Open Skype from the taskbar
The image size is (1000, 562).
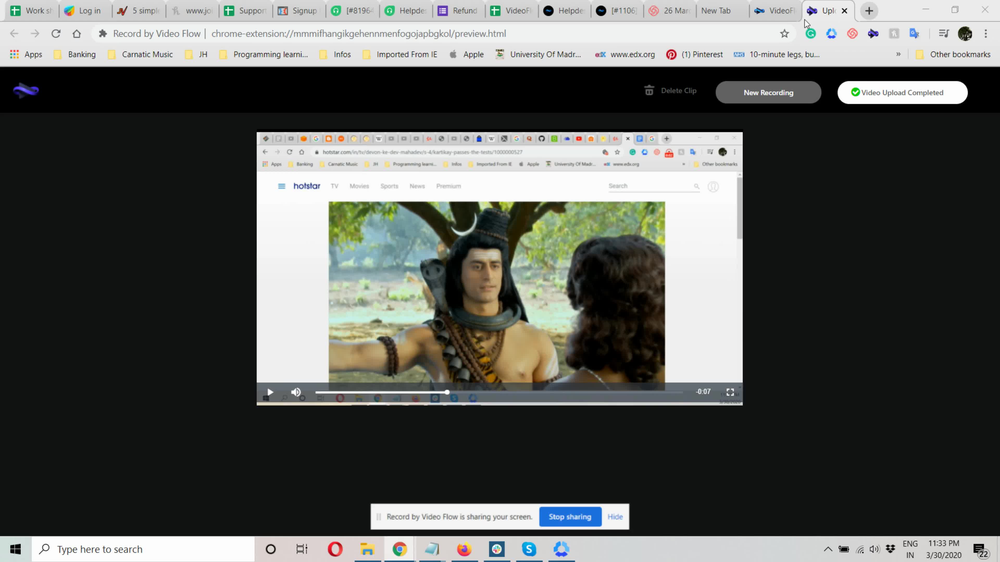(x=529, y=549)
